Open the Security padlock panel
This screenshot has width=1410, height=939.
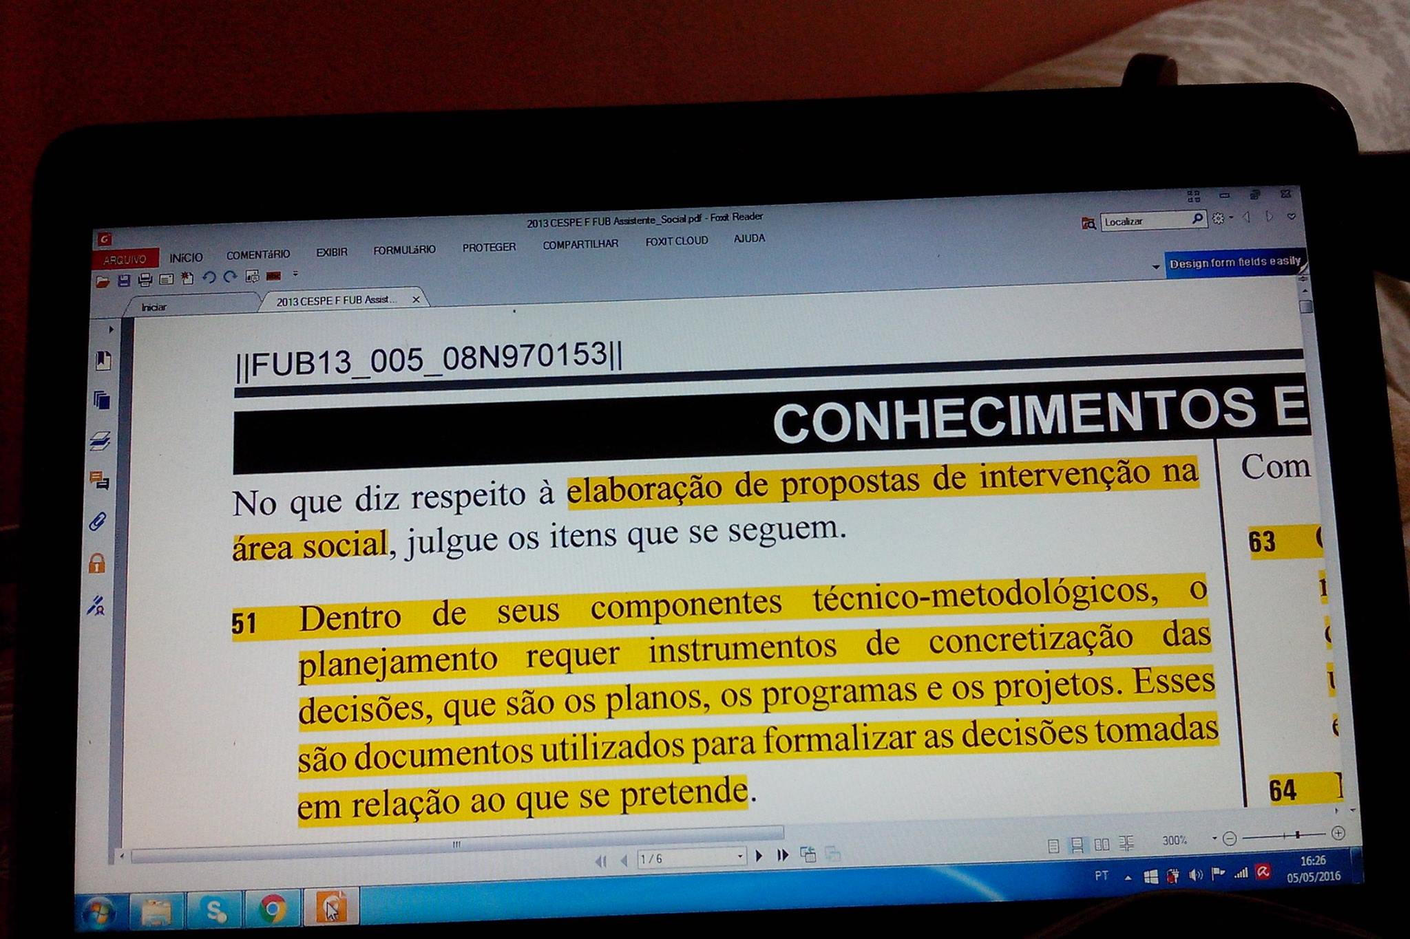(x=97, y=563)
